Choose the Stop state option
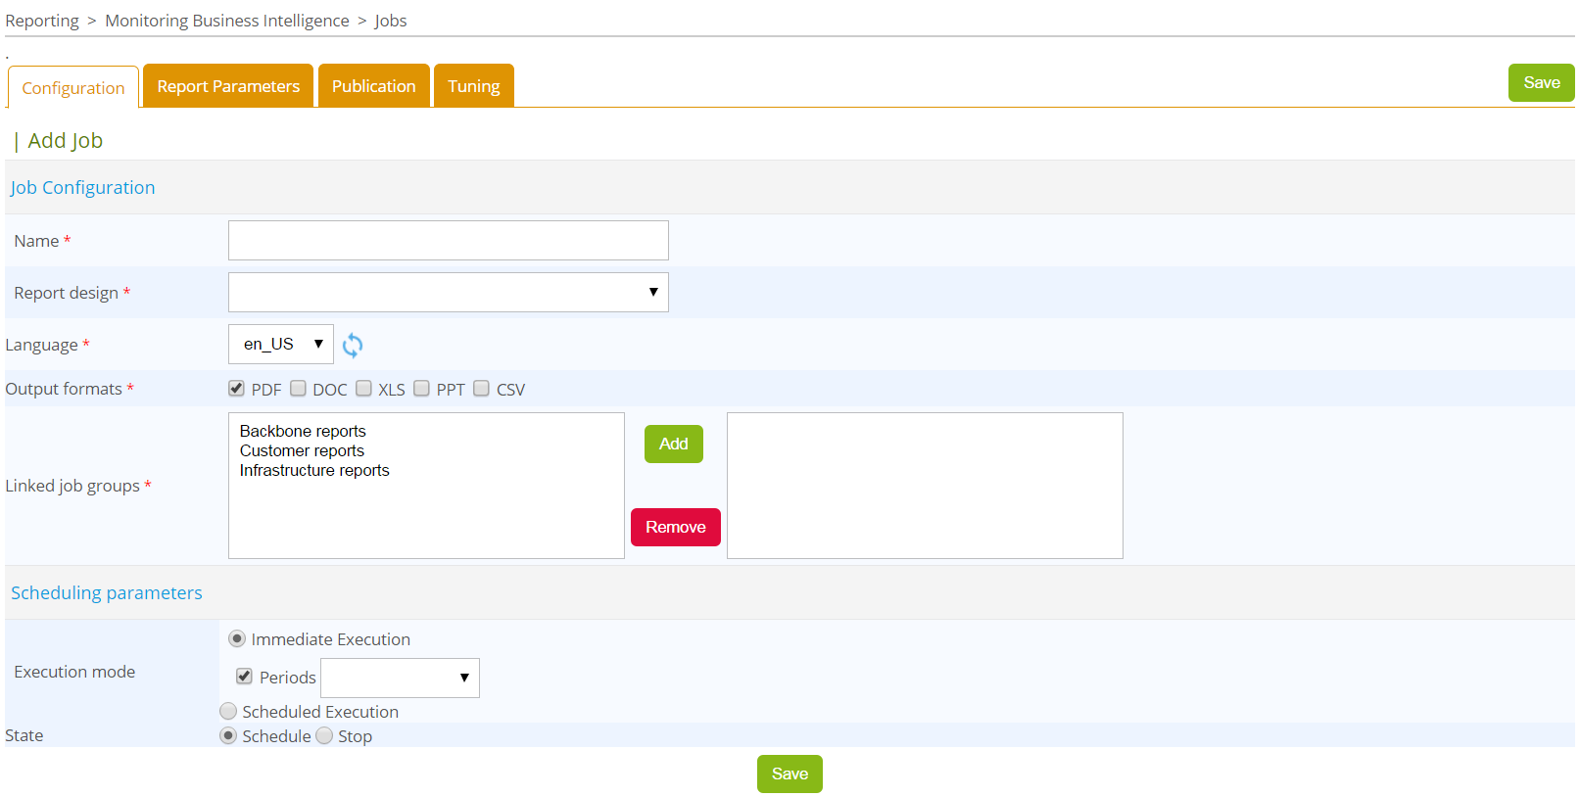This screenshot has height=797, width=1579. (324, 735)
